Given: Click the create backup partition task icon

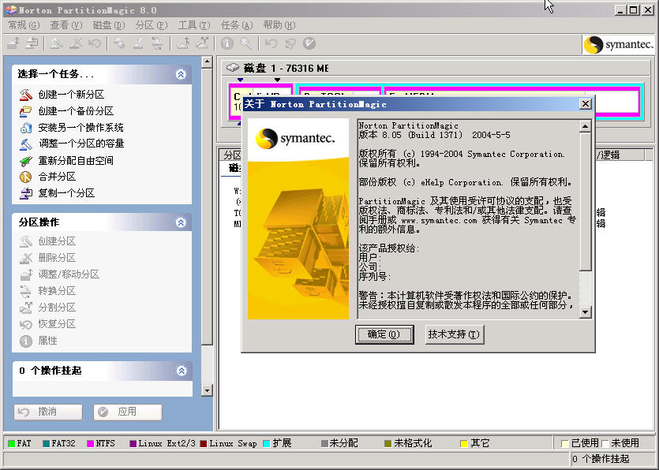Looking at the screenshot, I should pyautogui.click(x=25, y=111).
